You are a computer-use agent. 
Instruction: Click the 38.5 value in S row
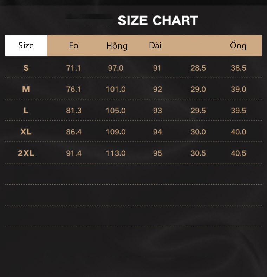pyautogui.click(x=238, y=68)
